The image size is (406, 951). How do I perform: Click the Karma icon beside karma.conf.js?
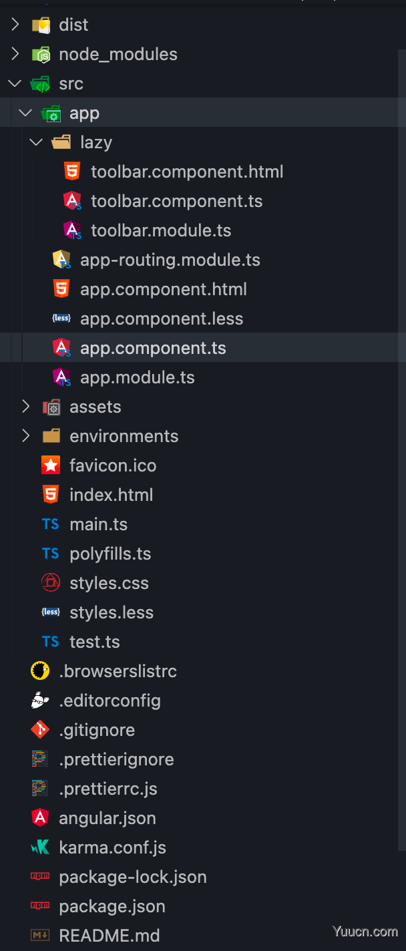[x=40, y=847]
